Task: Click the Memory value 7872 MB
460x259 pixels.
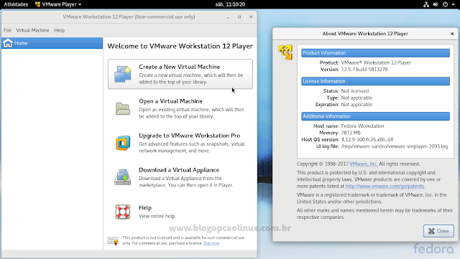Action: (351, 133)
